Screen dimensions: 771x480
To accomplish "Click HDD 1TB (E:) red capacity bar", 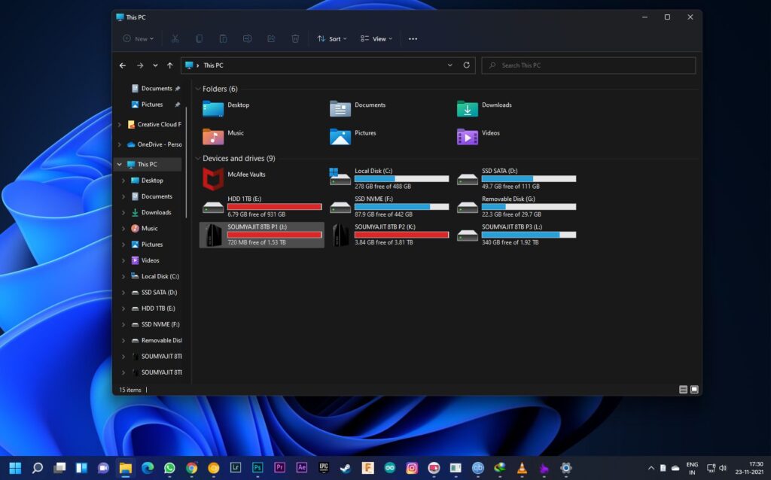I will click(x=274, y=207).
